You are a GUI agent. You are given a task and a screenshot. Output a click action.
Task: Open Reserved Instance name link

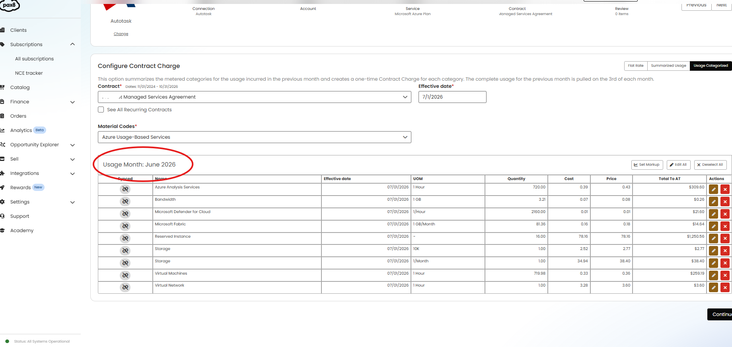pos(173,237)
